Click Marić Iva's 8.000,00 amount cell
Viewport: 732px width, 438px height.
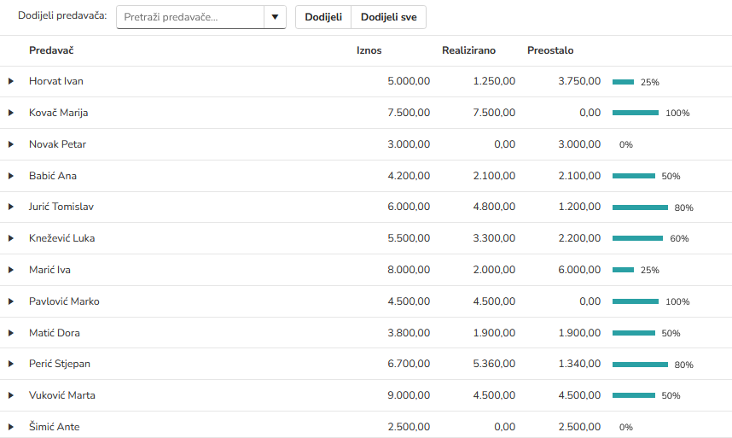[409, 270]
